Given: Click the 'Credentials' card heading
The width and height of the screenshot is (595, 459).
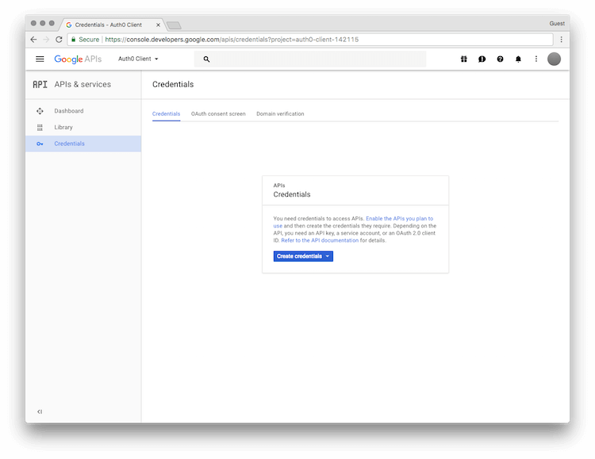Looking at the screenshot, I should (292, 194).
